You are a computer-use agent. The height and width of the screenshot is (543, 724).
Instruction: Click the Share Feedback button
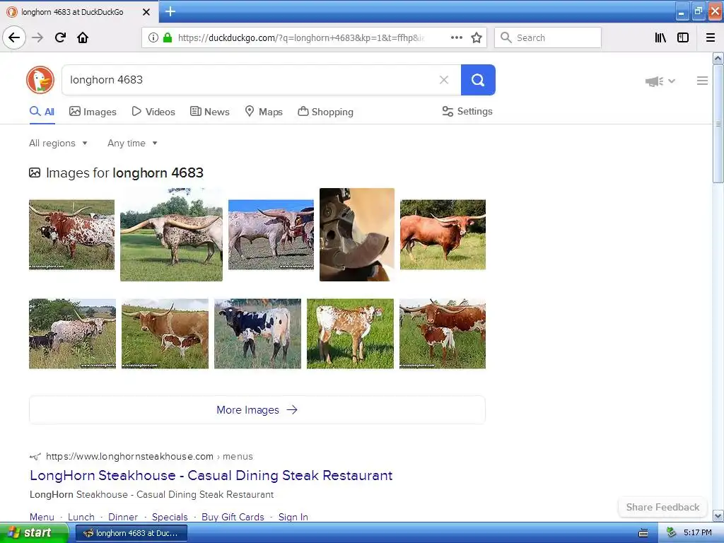point(662,507)
